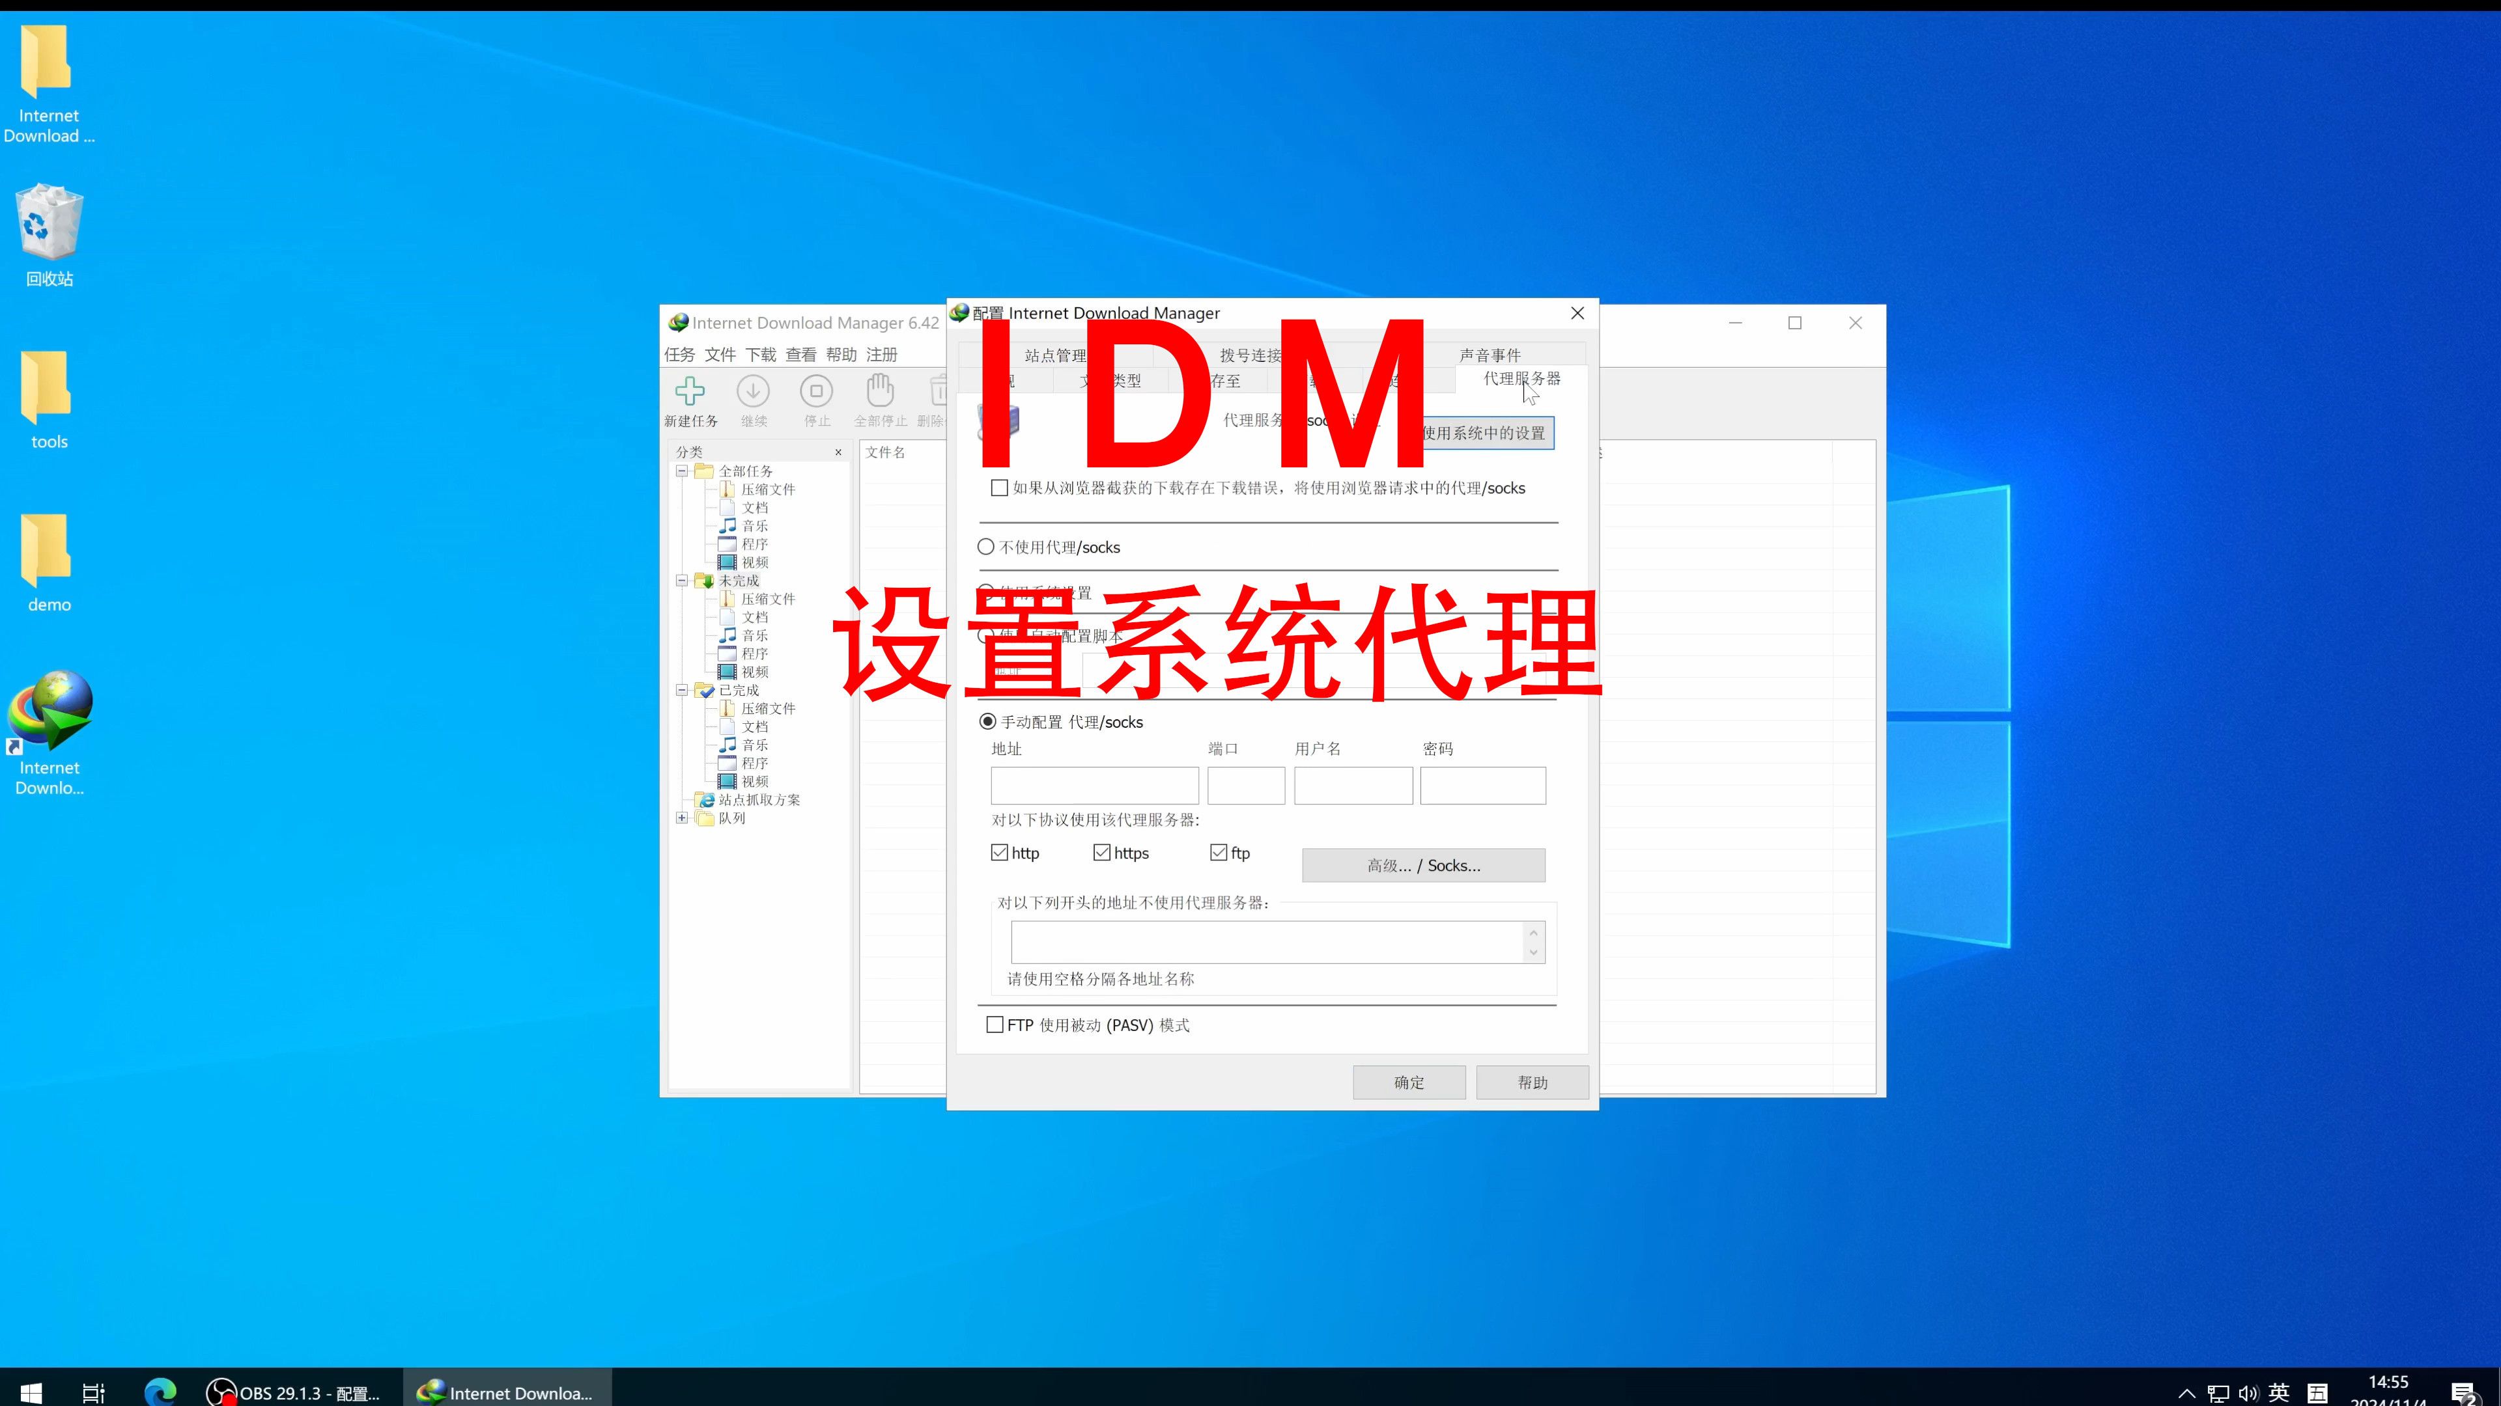Switch to the 拨号连接 tab
This screenshot has width=2501, height=1406.
[1250, 355]
